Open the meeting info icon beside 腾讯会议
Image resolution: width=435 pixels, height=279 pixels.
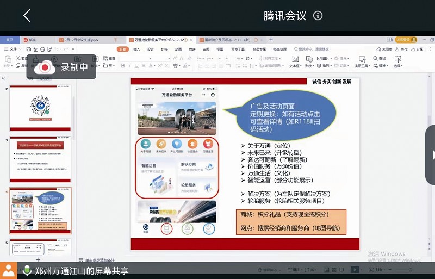point(318,16)
